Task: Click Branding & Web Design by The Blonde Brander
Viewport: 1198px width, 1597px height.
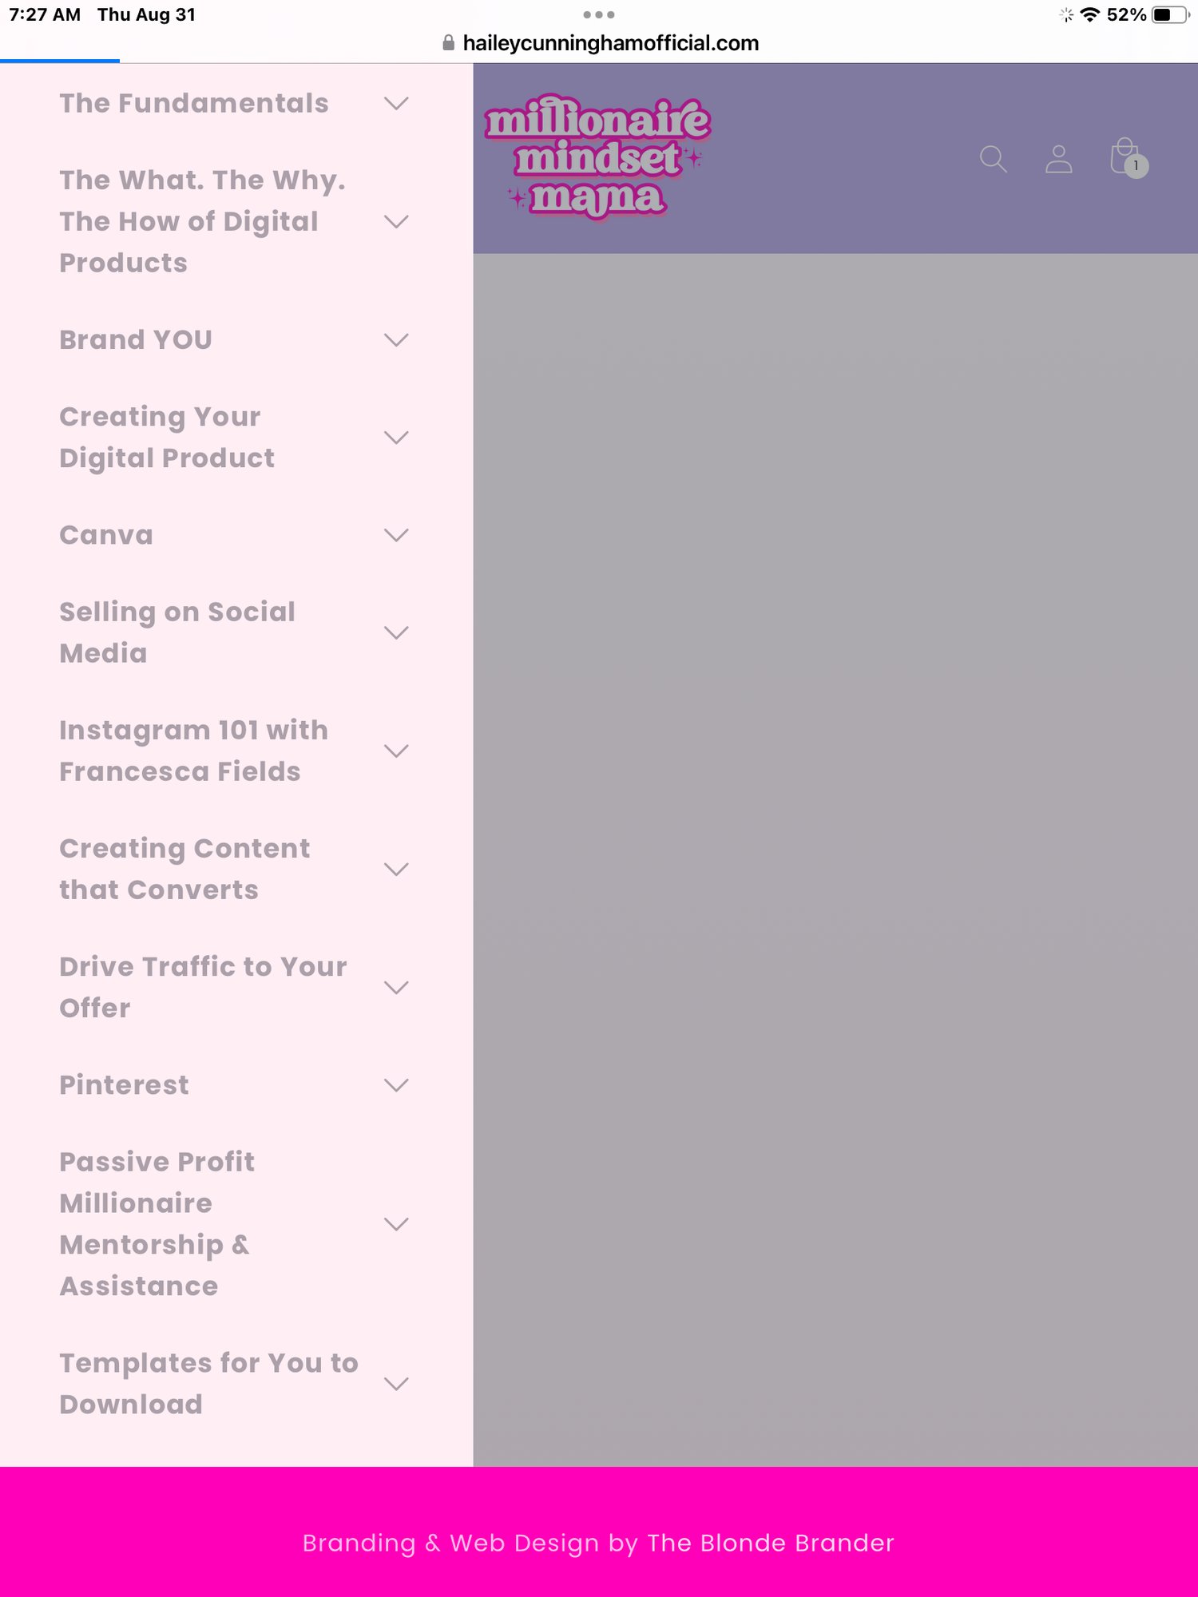Action: click(x=598, y=1543)
